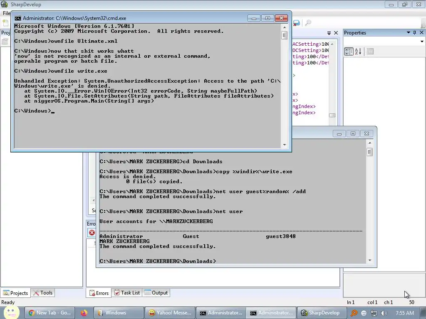Image resolution: width=426 pixels, height=319 pixels.
Task: Click the SharpDevelop taskbar button
Action: pos(322,313)
